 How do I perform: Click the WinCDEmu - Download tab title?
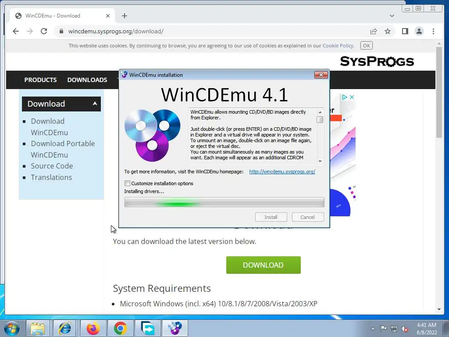coord(53,16)
